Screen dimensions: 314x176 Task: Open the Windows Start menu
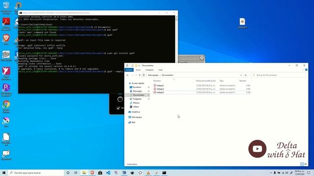click(4, 173)
